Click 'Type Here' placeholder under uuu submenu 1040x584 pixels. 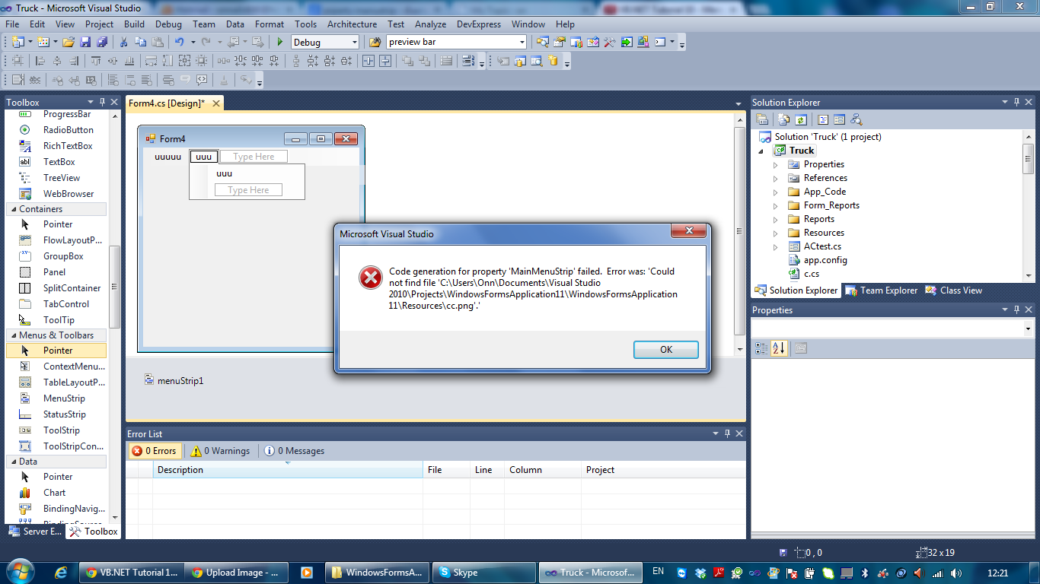pos(248,190)
